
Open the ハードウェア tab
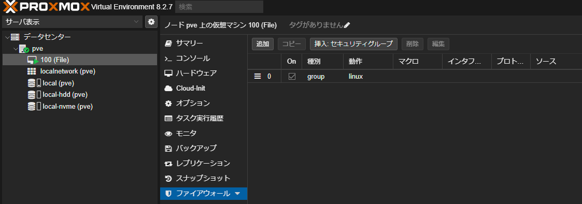click(x=204, y=73)
